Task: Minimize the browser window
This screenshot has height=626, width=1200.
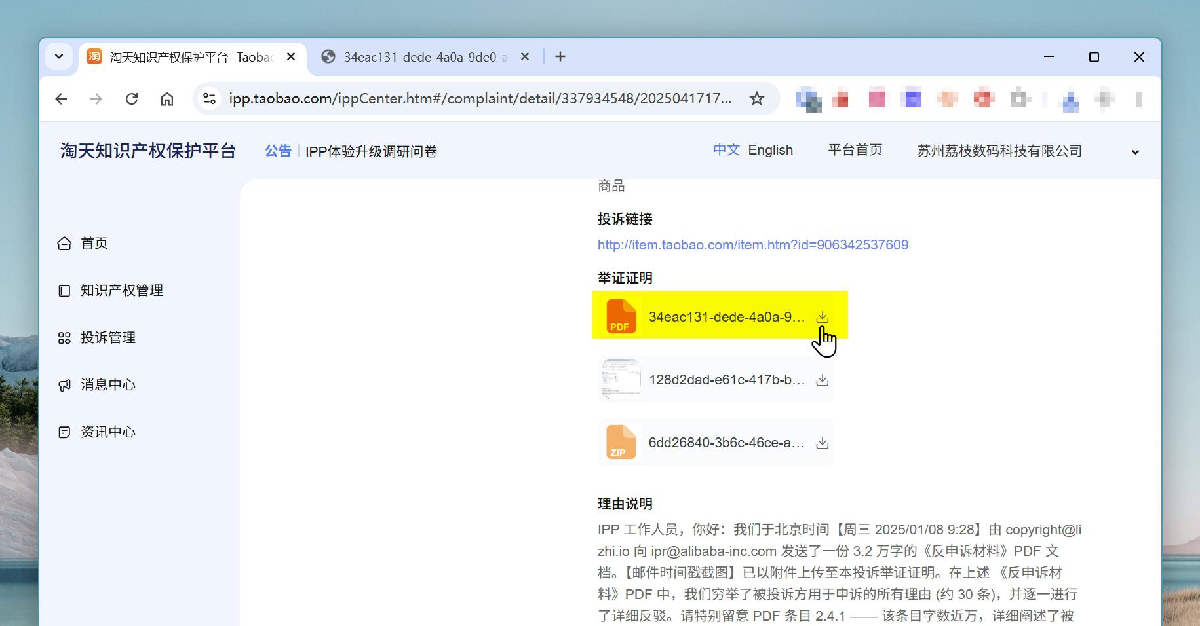Action: coord(1049,57)
